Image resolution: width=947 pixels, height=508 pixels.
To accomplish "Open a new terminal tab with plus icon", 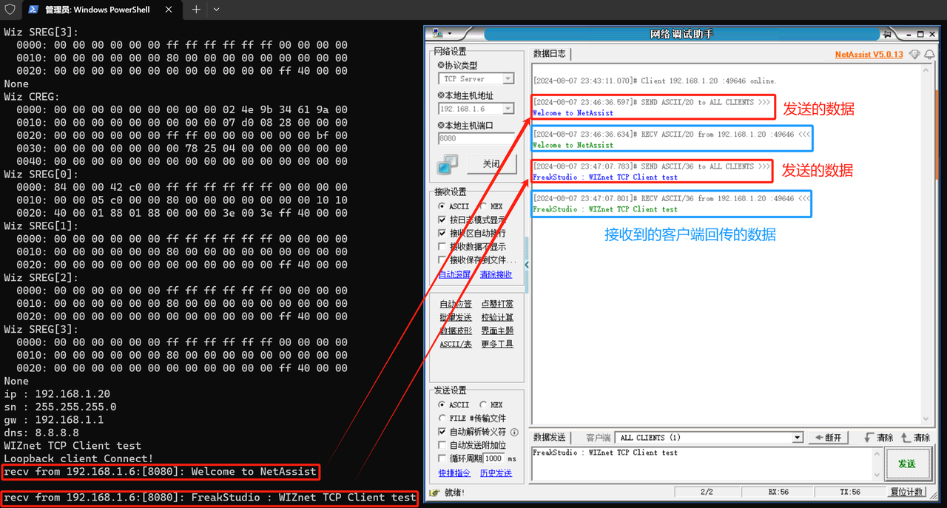I will coord(196,10).
